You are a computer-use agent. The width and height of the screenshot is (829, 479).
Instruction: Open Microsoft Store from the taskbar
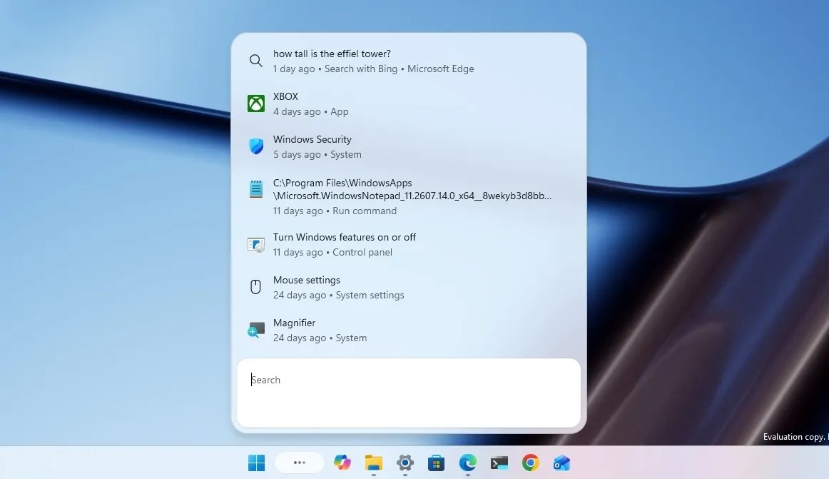tap(436, 463)
